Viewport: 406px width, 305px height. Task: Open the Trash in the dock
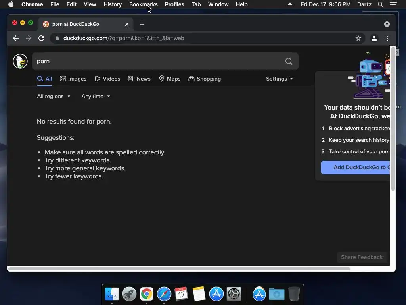pyautogui.click(x=294, y=294)
